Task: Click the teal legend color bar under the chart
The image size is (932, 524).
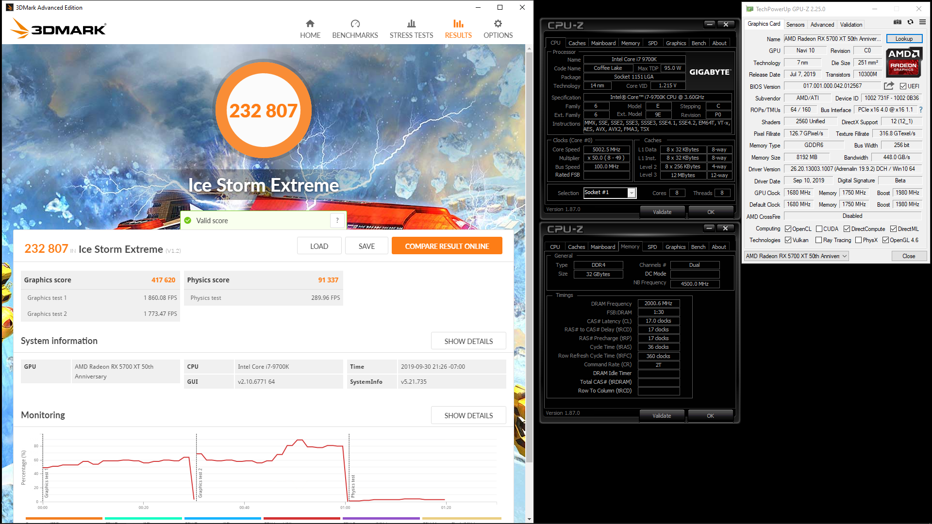Action: click(143, 518)
